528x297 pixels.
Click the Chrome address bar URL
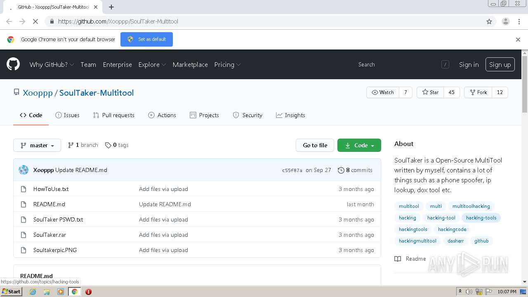[x=118, y=21]
